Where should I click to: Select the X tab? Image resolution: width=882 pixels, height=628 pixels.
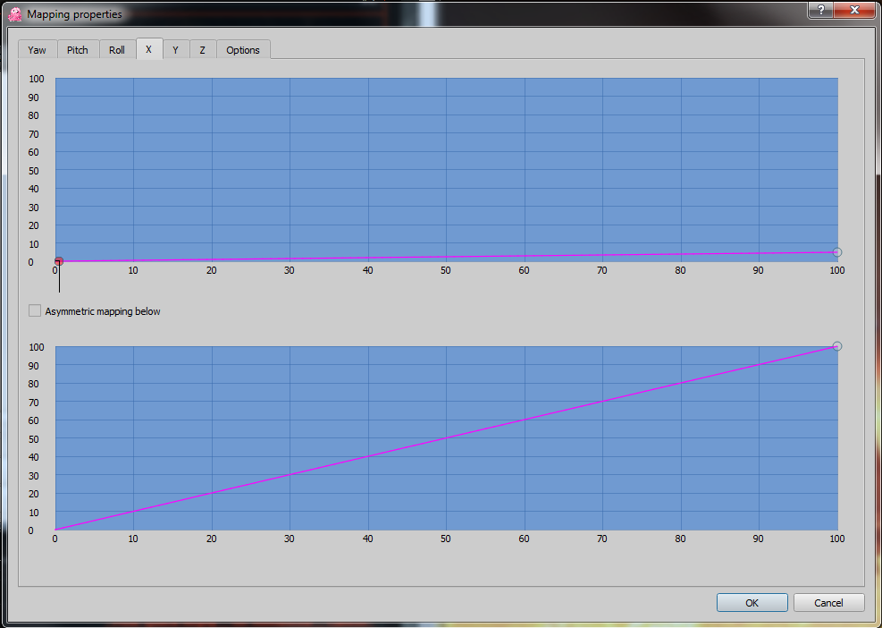[x=149, y=49]
